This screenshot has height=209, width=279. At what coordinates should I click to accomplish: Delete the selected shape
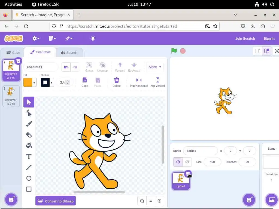click(117, 82)
